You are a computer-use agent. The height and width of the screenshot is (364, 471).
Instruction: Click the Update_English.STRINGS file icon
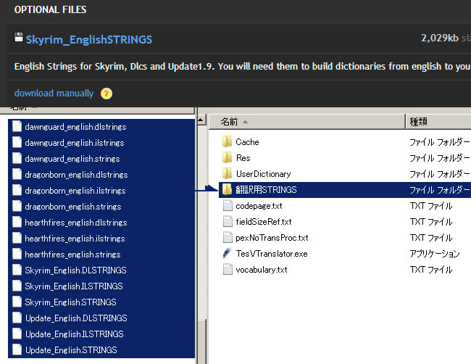(17, 349)
